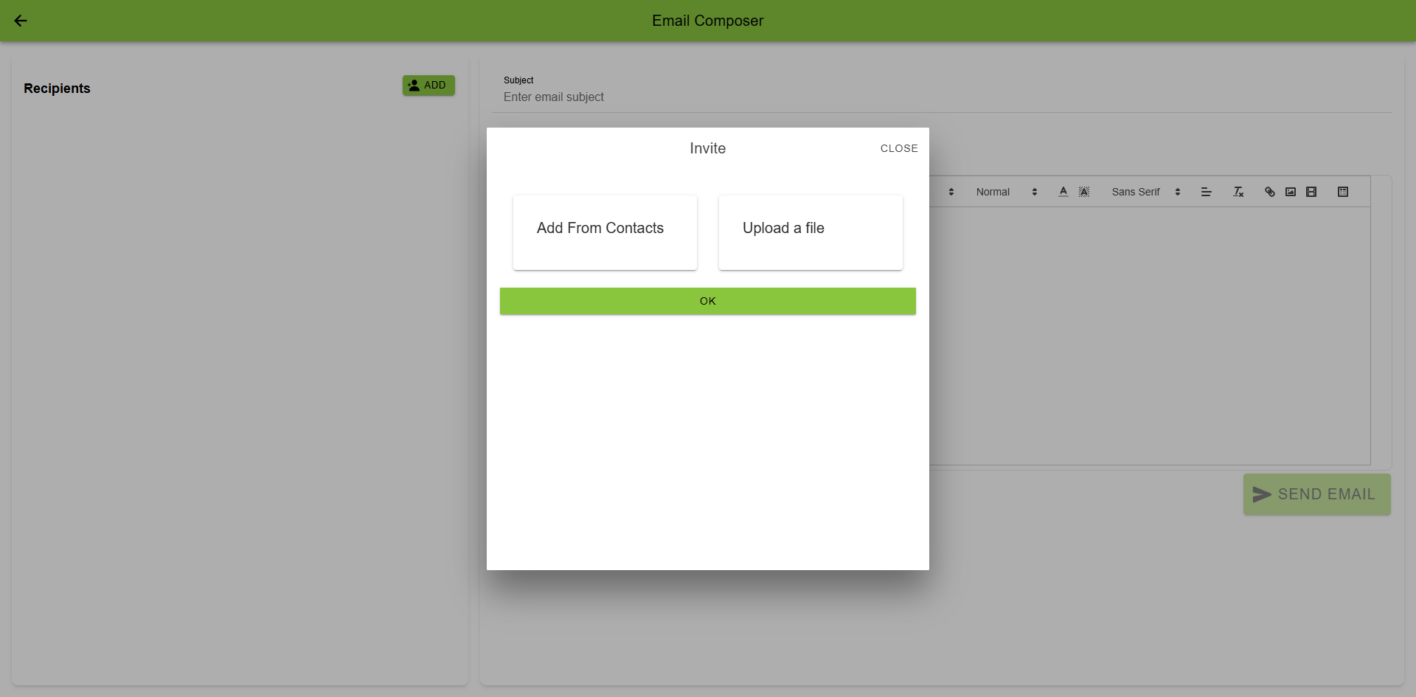This screenshot has height=697, width=1416.
Task: Click the ADD button next to Recipients
Action: pyautogui.click(x=428, y=85)
